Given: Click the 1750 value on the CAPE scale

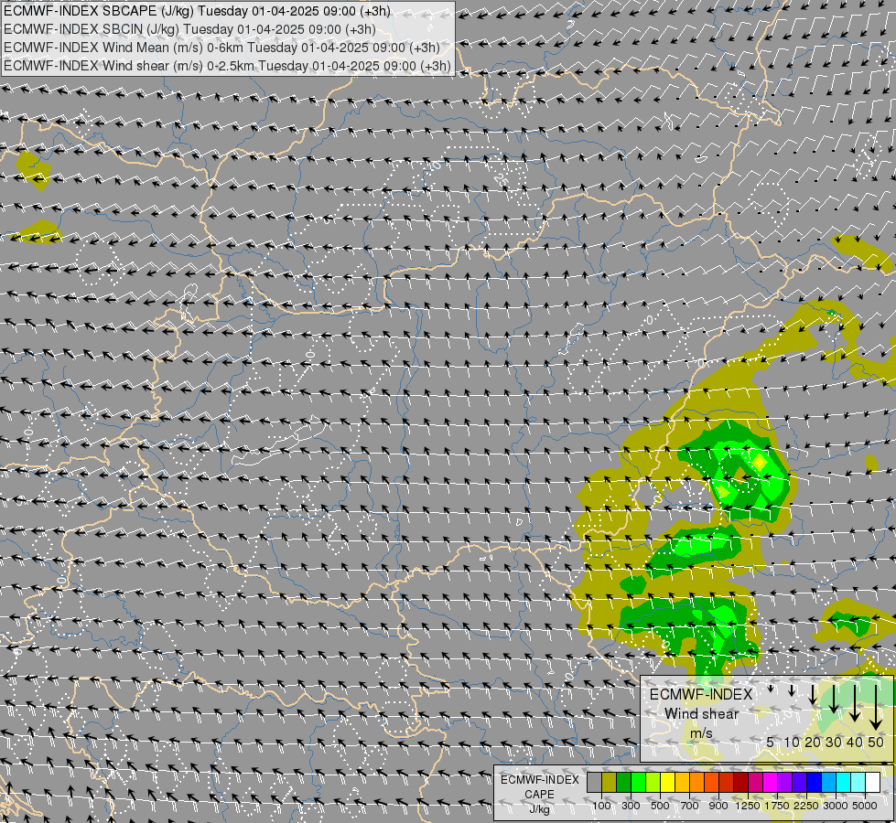Looking at the screenshot, I should tap(777, 806).
